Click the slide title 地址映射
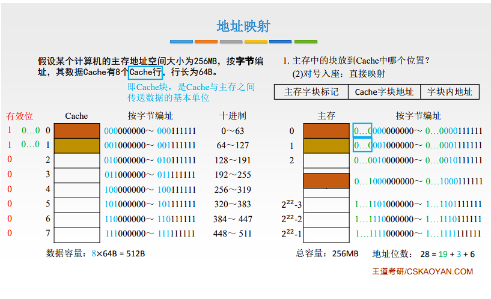 (x=243, y=26)
